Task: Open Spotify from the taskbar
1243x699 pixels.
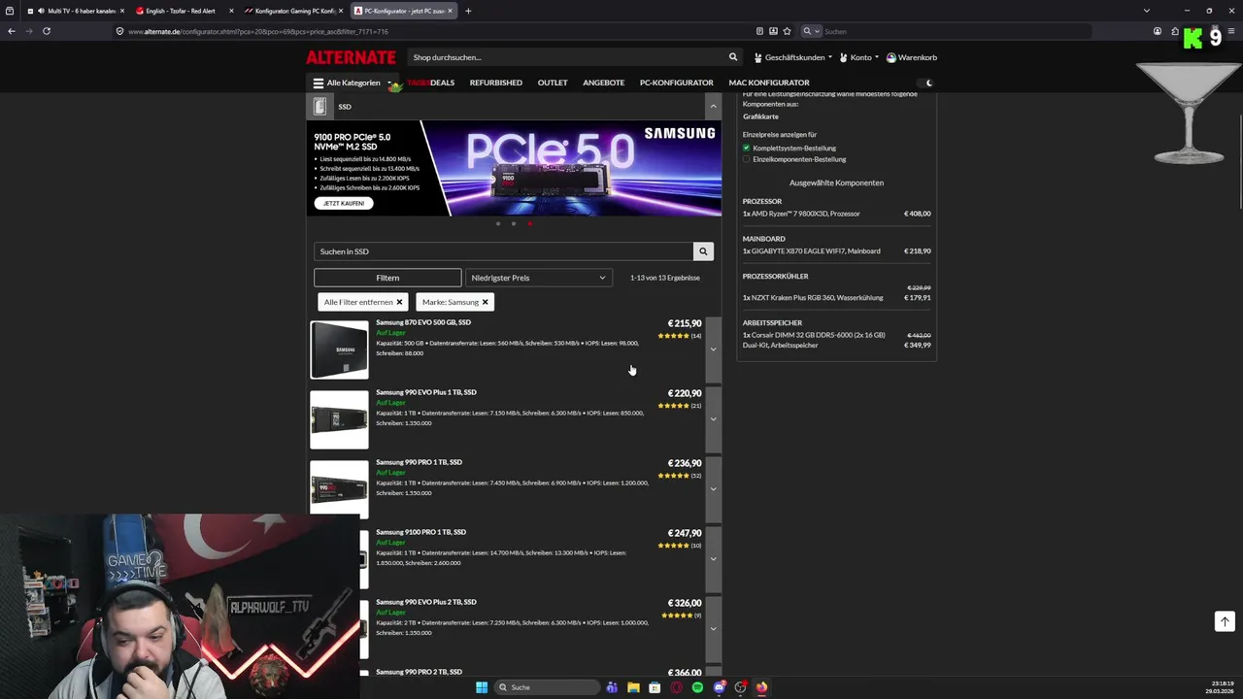Action: tap(697, 687)
